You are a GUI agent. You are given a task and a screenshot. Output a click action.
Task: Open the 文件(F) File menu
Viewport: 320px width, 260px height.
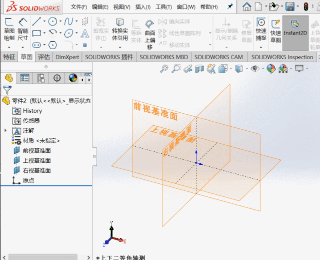(x=79, y=7)
